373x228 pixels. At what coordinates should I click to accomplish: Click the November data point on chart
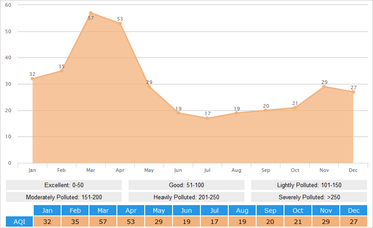(x=324, y=87)
